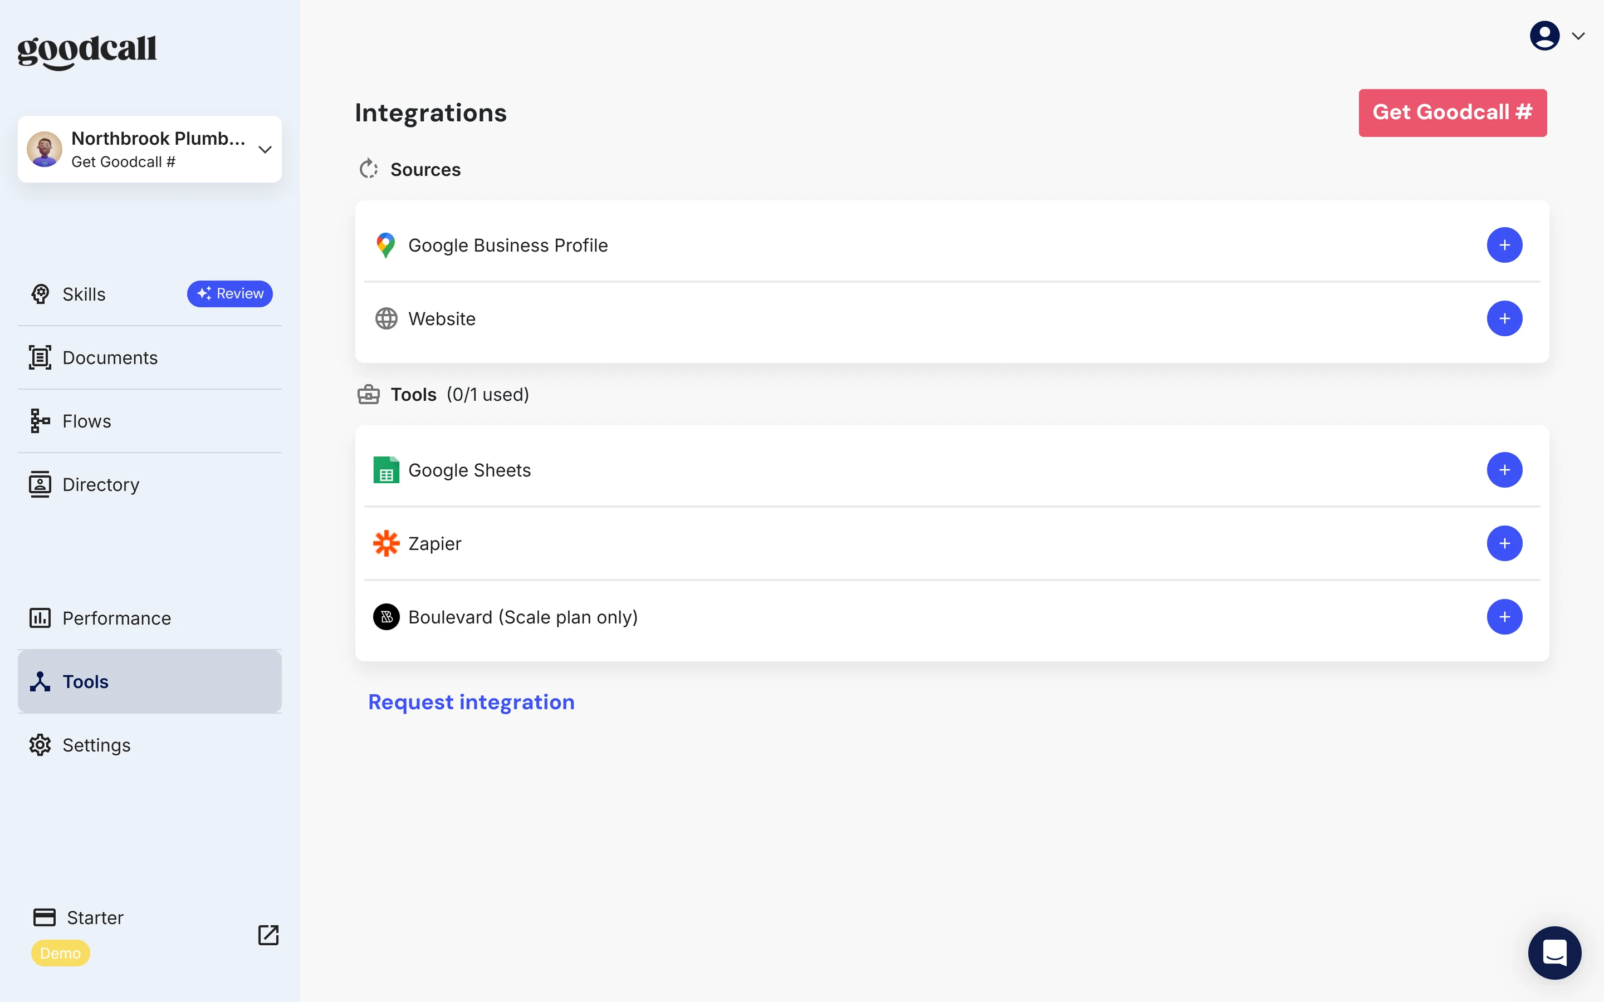
Task: Click the goodcall logo
Action: [87, 52]
